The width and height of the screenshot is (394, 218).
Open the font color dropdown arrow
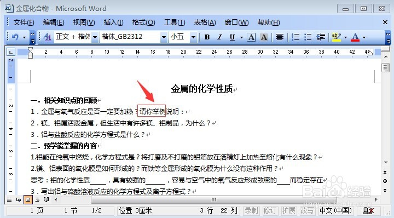(x=364, y=37)
